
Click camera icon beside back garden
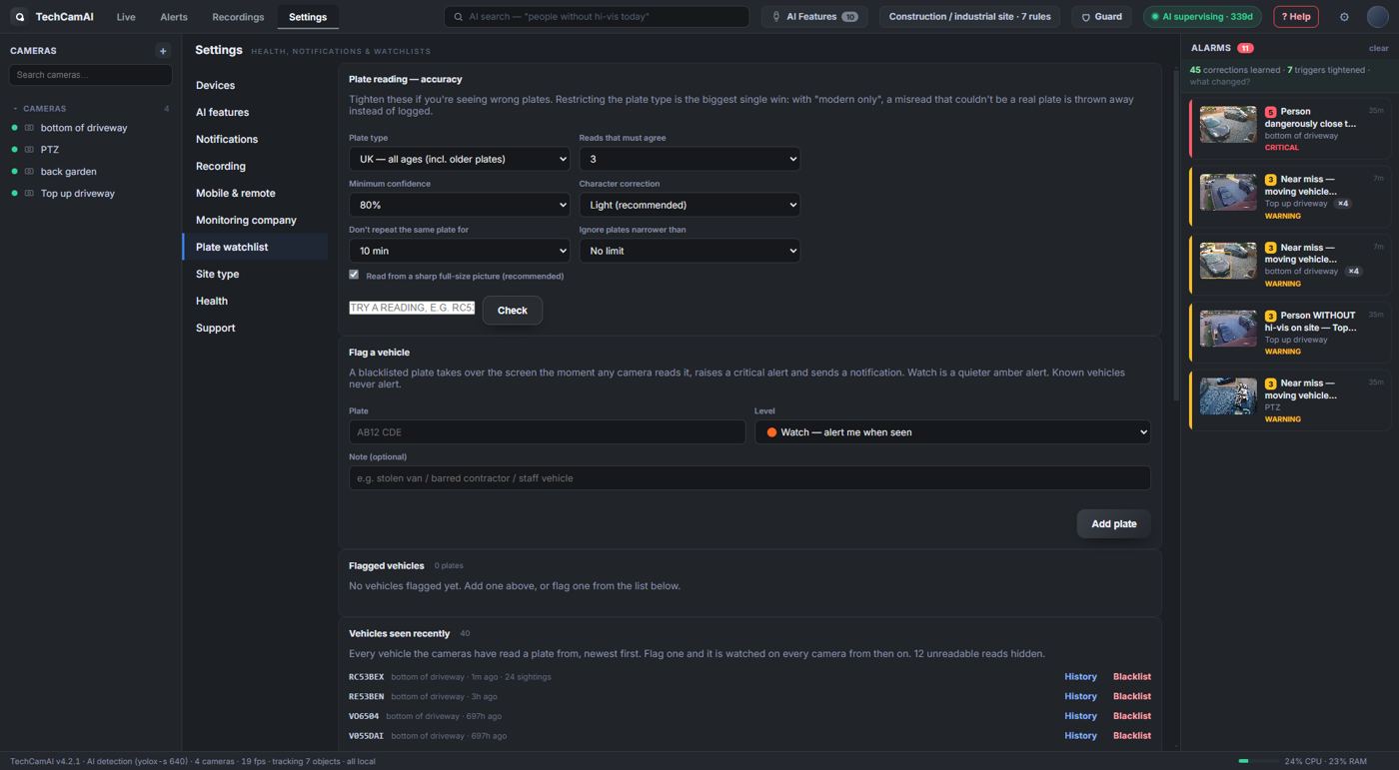29,172
